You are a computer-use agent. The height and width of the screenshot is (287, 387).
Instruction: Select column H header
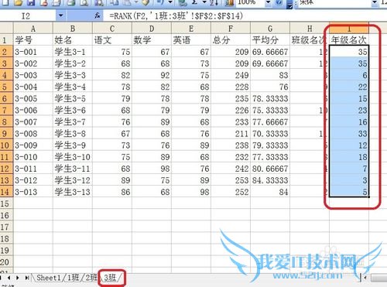[x=310, y=29]
